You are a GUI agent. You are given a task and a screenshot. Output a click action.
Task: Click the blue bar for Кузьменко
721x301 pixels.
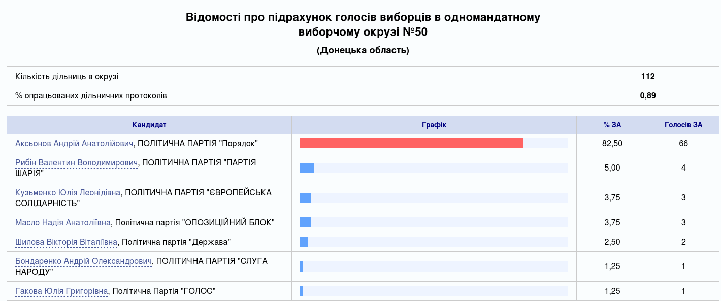(305, 198)
